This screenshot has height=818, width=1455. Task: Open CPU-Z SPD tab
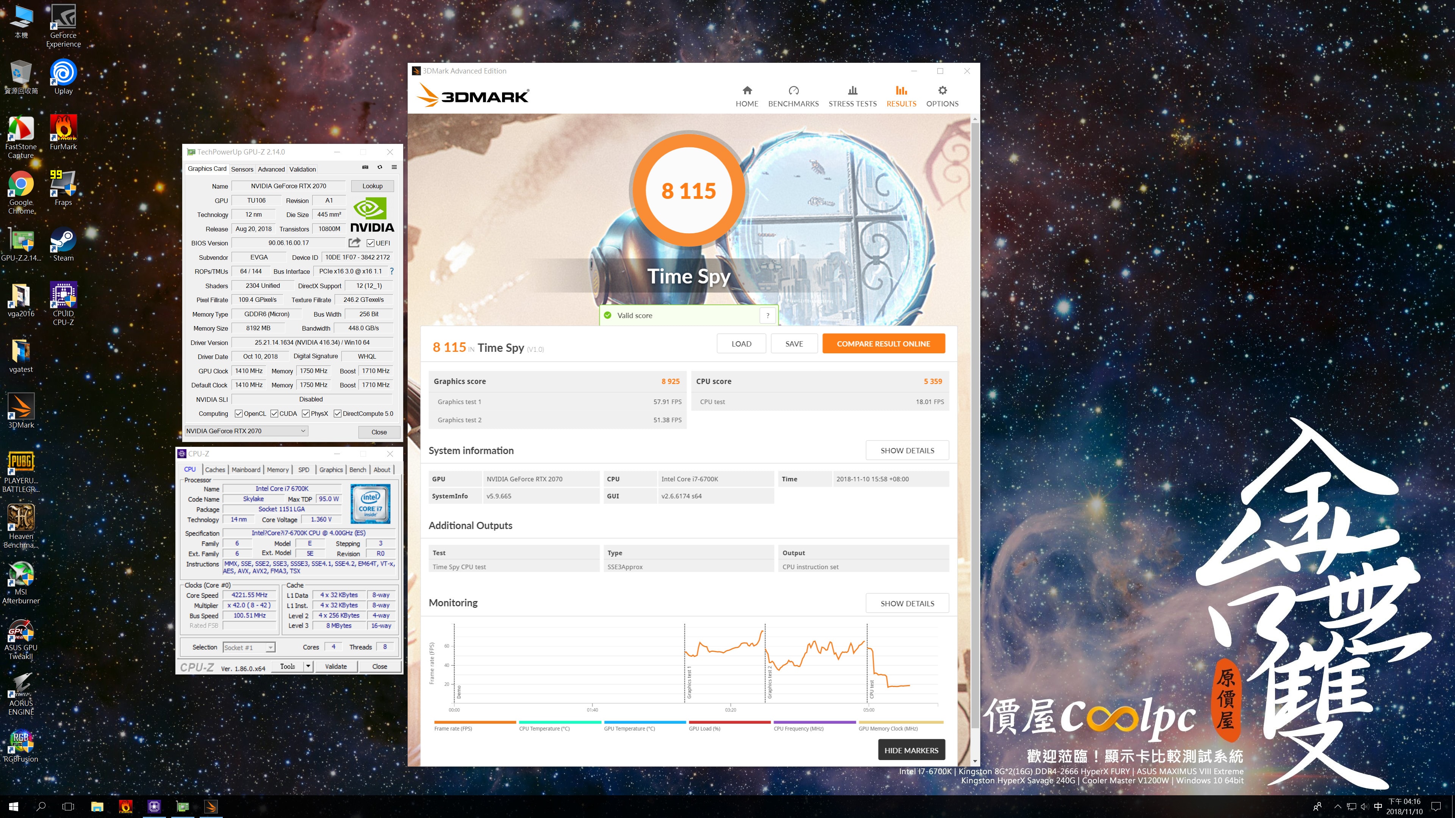pyautogui.click(x=304, y=470)
